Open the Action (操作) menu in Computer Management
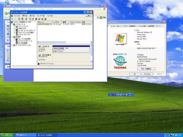 [25, 16]
